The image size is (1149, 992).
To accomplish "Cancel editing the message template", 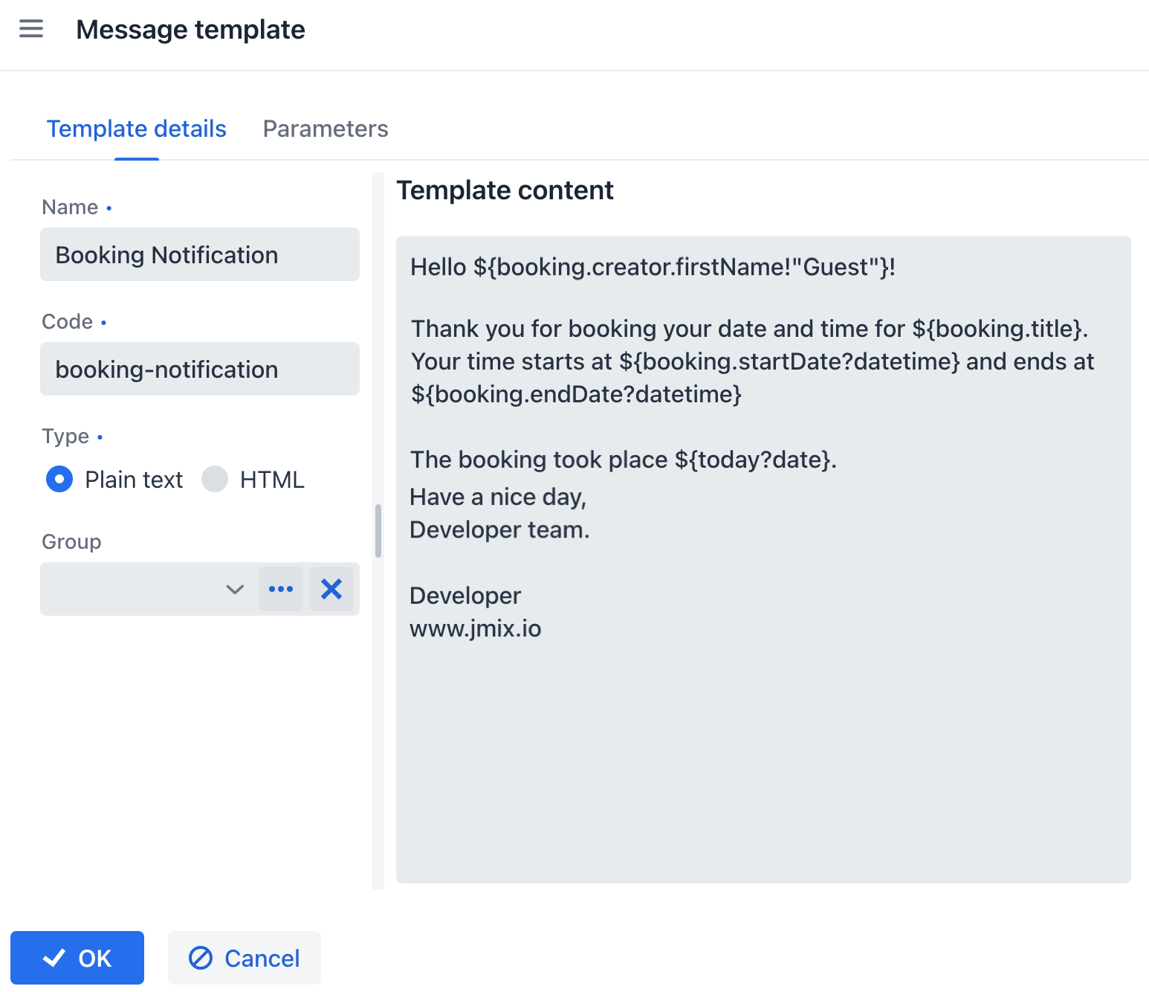I will click(244, 958).
